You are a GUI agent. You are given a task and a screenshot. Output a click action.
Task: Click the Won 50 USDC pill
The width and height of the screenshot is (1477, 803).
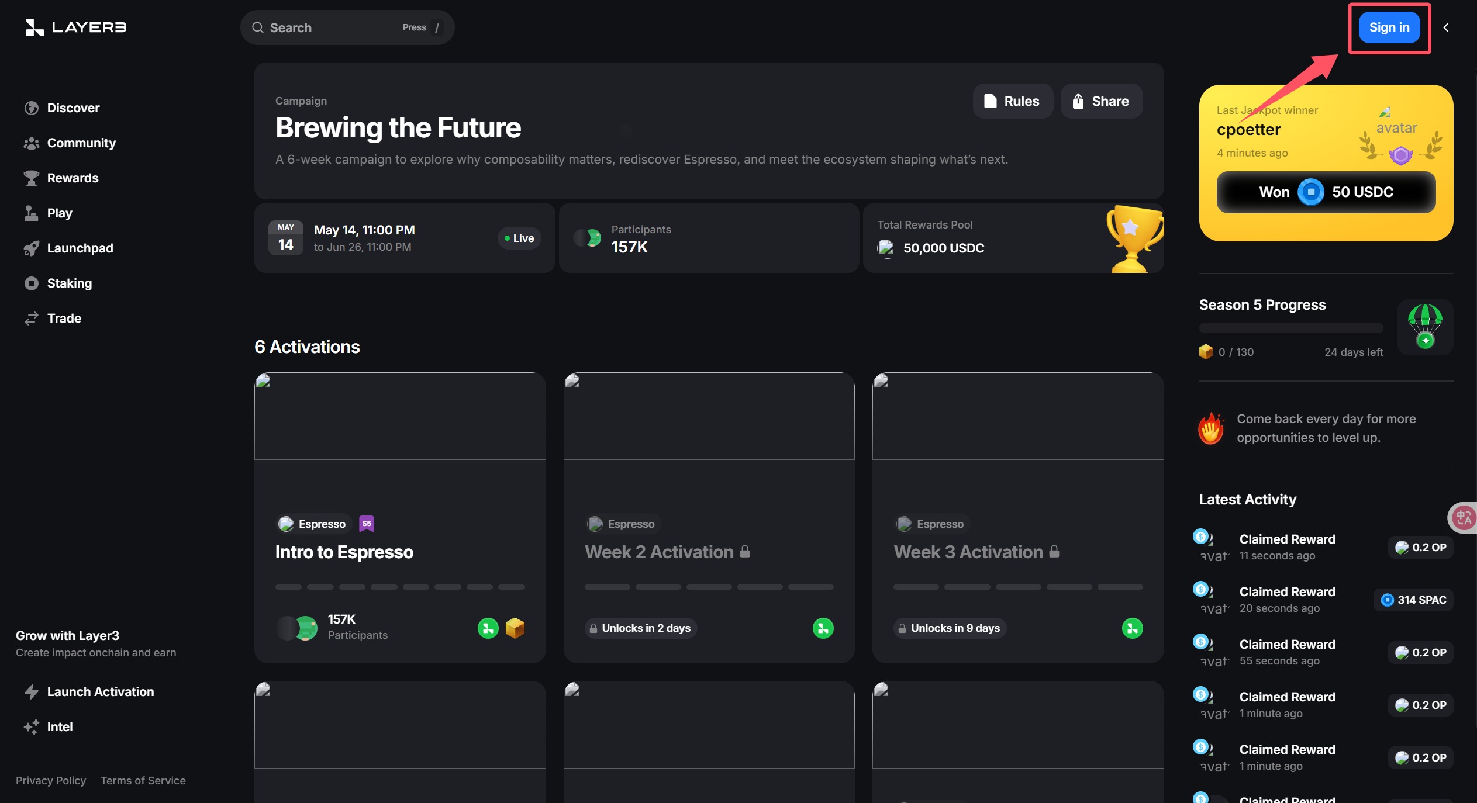1326,192
